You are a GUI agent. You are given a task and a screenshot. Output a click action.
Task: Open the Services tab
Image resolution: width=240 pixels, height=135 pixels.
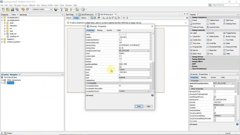(x=23, y=15)
